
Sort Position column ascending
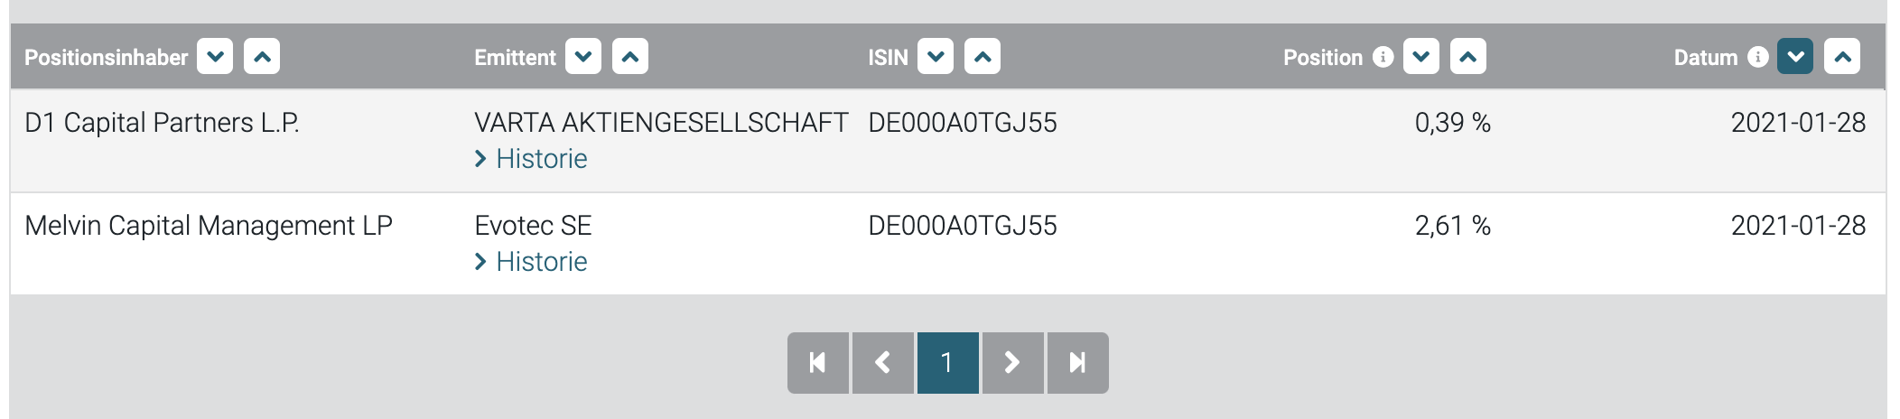[x=1468, y=57]
